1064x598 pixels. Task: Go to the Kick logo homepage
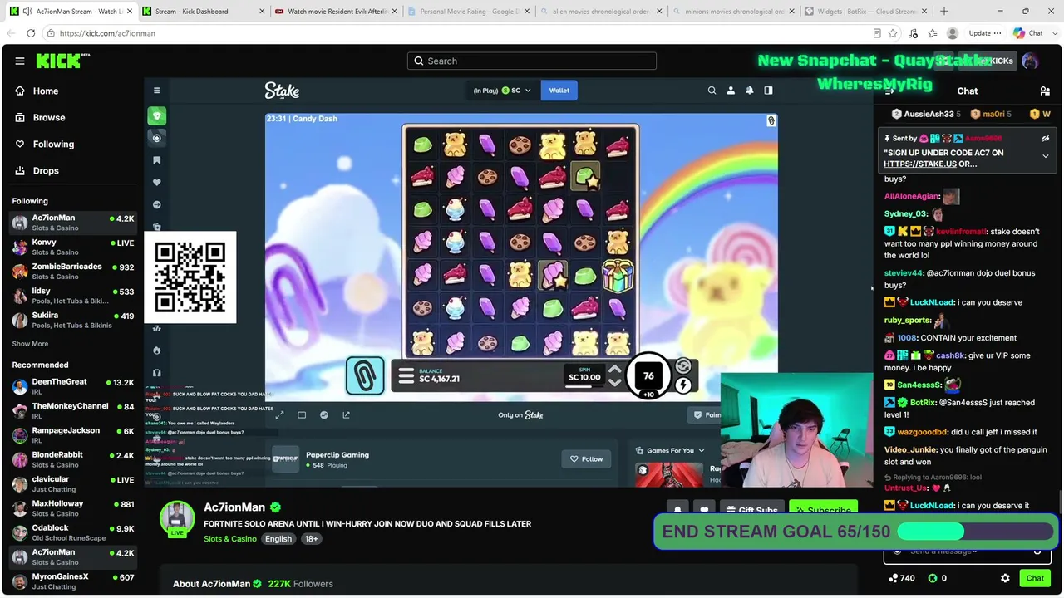[62, 61]
